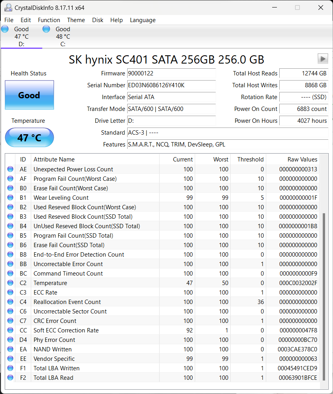
Task: Click status dot for Phy Error Count
Action: click(x=10, y=340)
